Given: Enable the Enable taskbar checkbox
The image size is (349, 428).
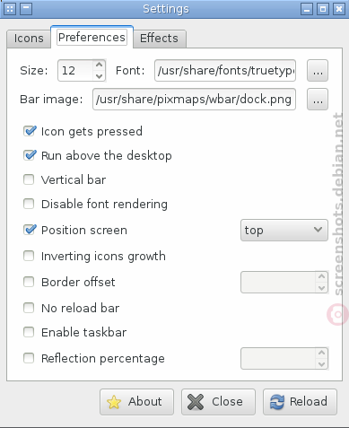Looking at the screenshot, I should [x=29, y=332].
